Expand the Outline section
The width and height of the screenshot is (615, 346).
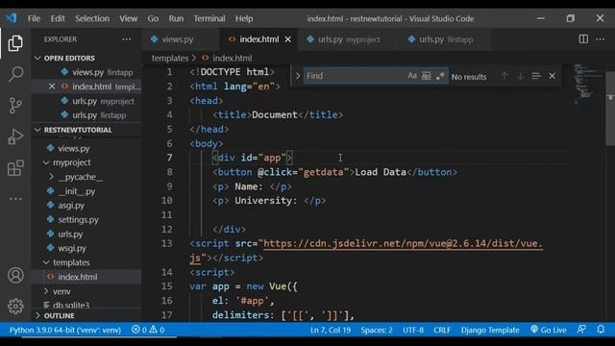[59, 316]
